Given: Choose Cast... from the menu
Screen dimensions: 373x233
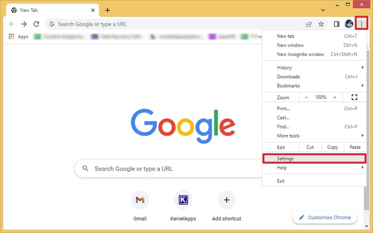Looking at the screenshot, I should (x=314, y=117).
